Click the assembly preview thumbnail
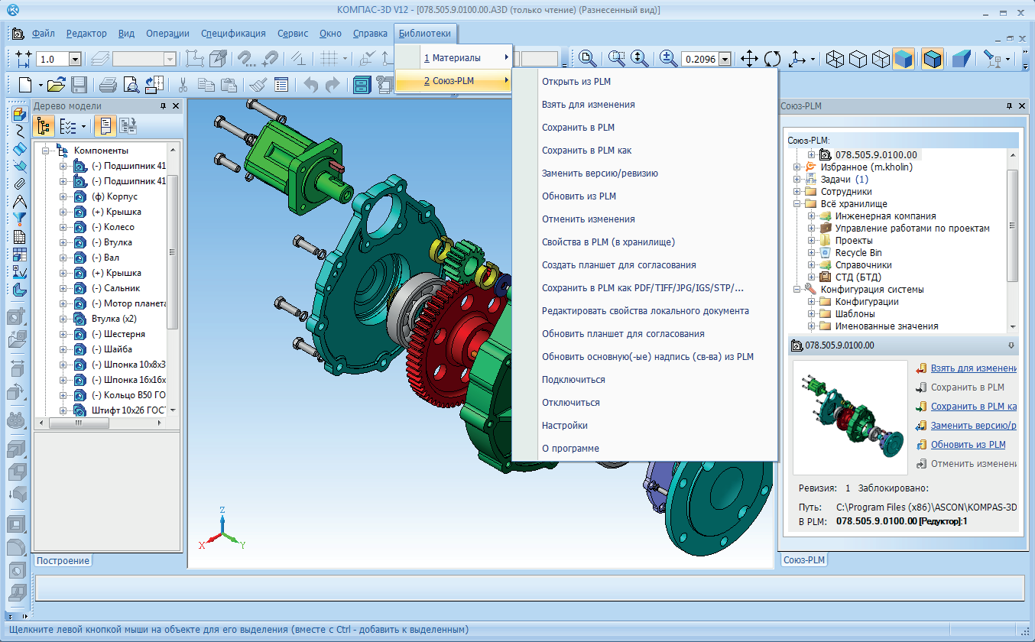Viewport: 1035px width, 642px height. (849, 417)
